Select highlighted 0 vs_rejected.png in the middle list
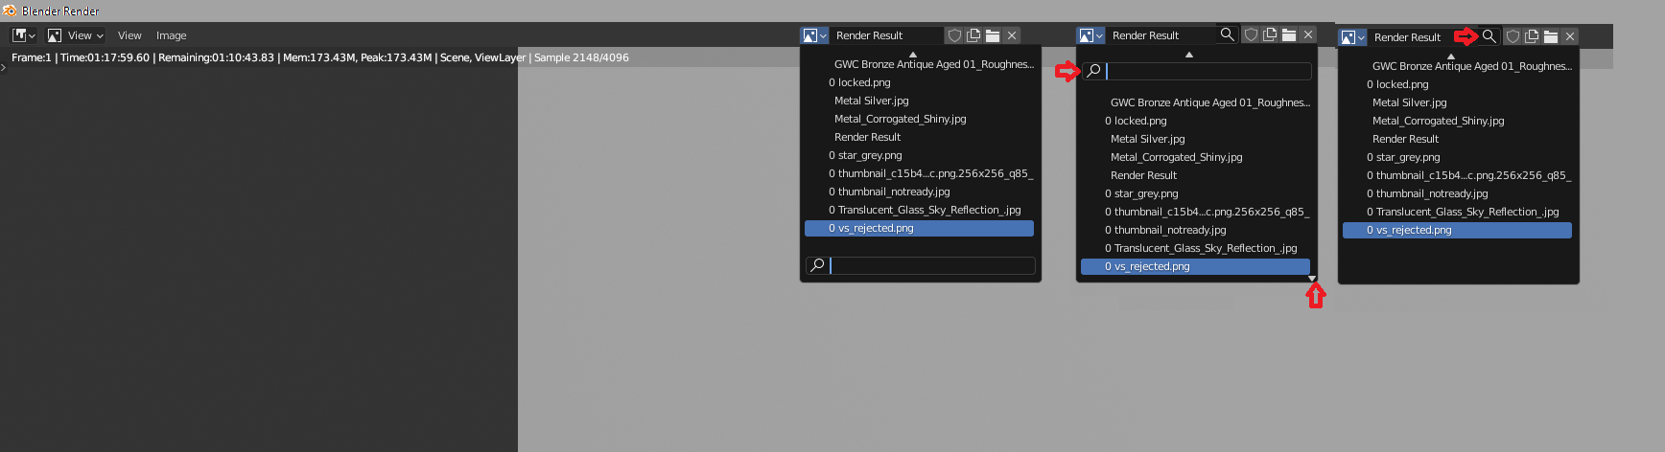This screenshot has width=1665, height=452. pos(1196,266)
